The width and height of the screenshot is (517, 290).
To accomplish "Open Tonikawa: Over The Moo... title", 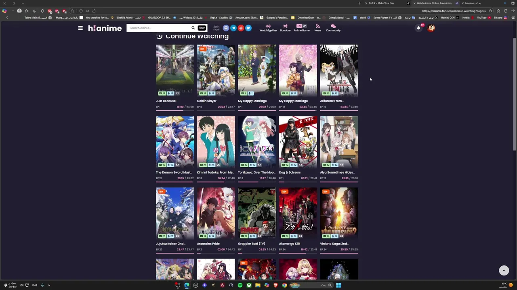I will pos(256,172).
